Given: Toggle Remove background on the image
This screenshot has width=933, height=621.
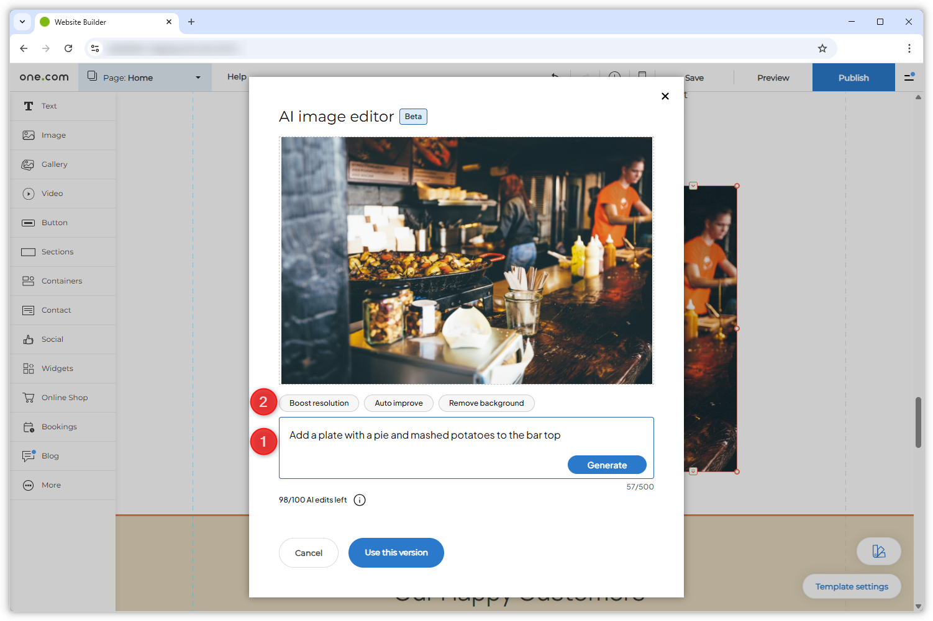Looking at the screenshot, I should tap(486, 403).
